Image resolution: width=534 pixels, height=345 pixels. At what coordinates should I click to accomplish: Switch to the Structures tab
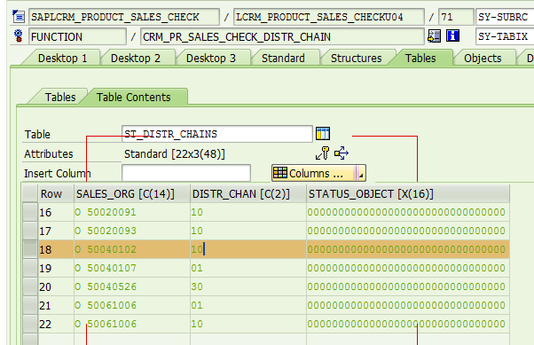[x=356, y=59]
